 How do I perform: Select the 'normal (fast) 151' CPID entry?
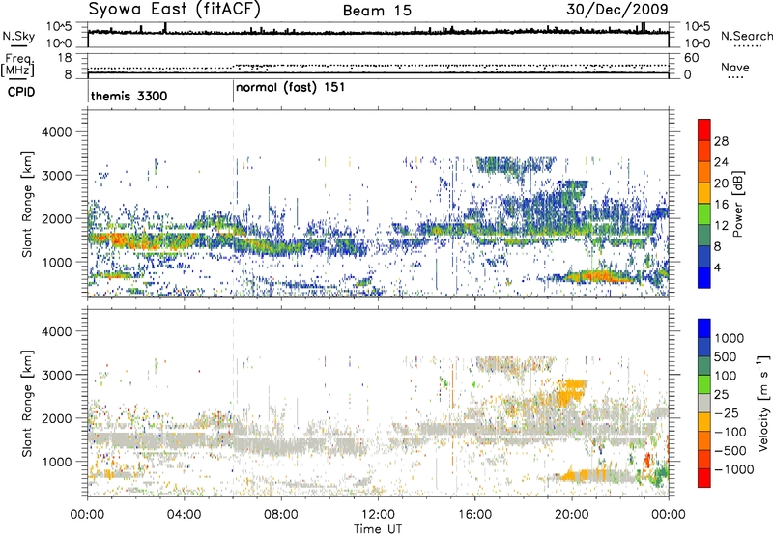291,88
